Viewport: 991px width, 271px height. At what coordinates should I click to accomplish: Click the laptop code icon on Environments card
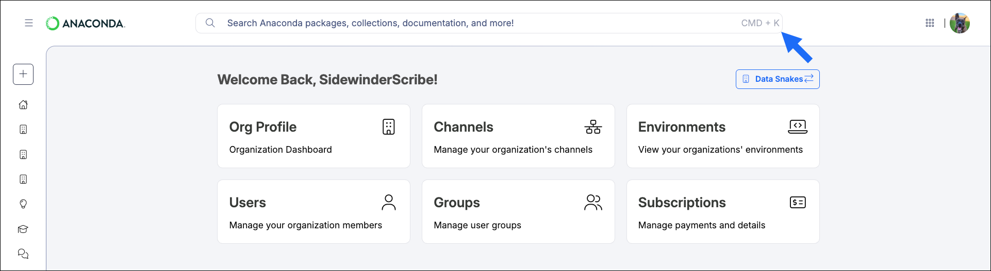click(x=798, y=127)
